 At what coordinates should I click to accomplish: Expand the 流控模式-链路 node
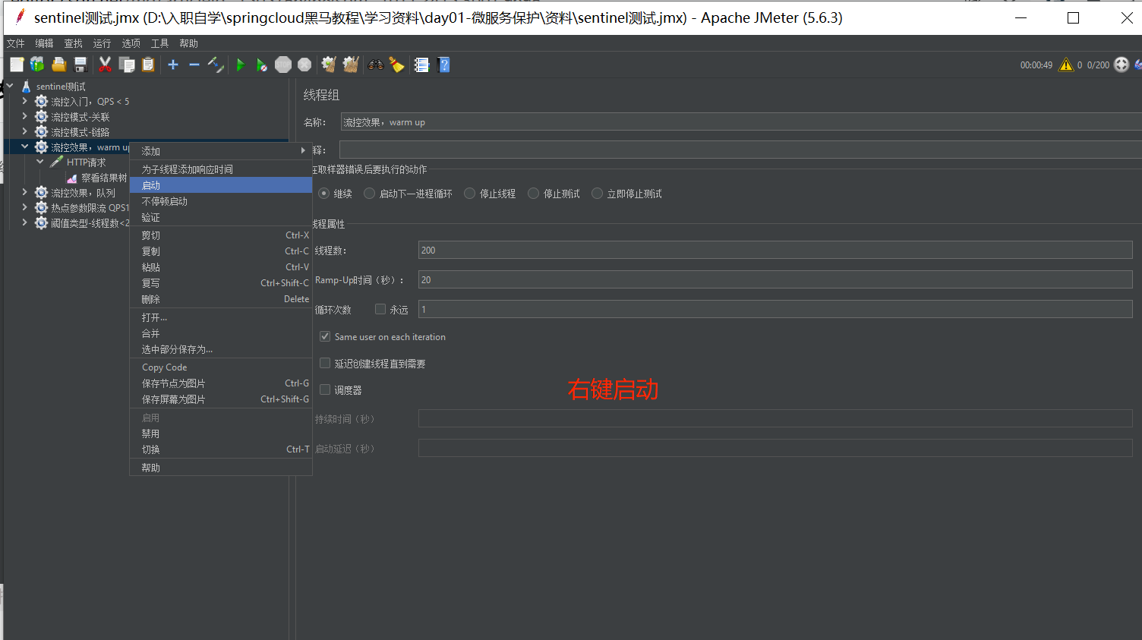click(25, 131)
